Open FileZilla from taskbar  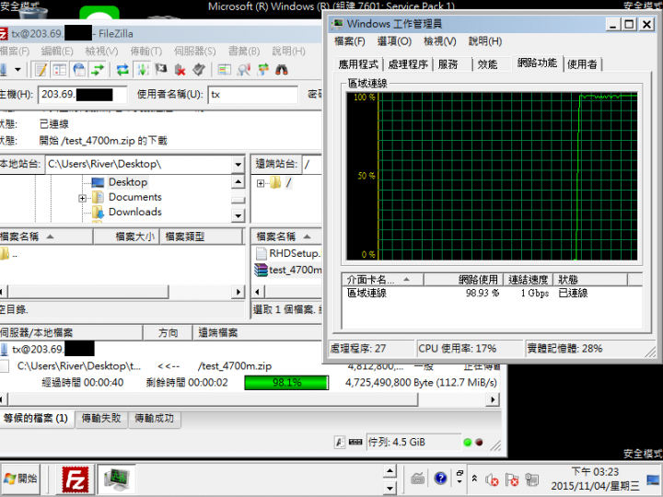76,479
